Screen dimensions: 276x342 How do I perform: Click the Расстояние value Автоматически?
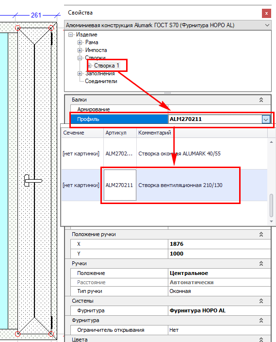[219, 282]
